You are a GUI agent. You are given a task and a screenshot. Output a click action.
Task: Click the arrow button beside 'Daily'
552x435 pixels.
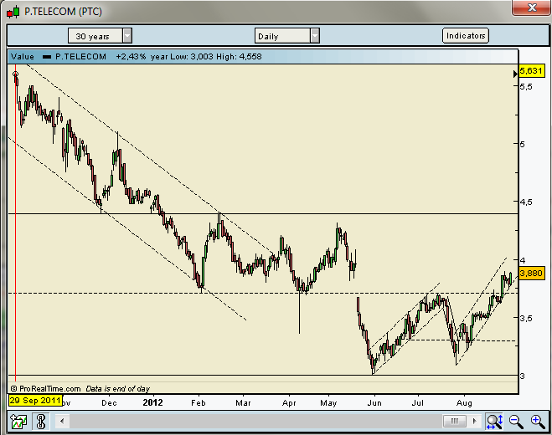click(x=315, y=36)
